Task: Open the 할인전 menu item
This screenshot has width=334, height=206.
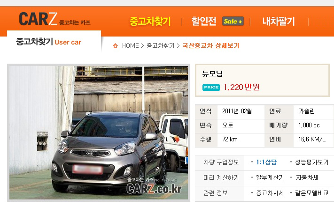Action: 203,21
